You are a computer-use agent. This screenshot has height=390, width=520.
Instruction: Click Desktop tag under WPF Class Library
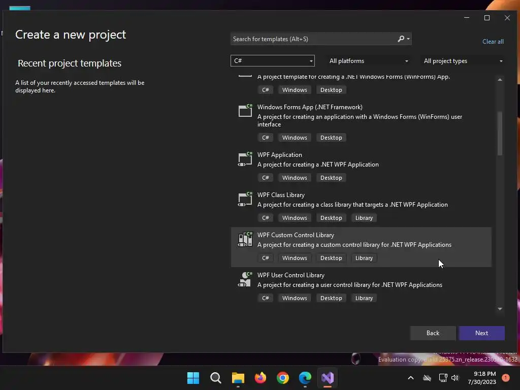tap(331, 218)
